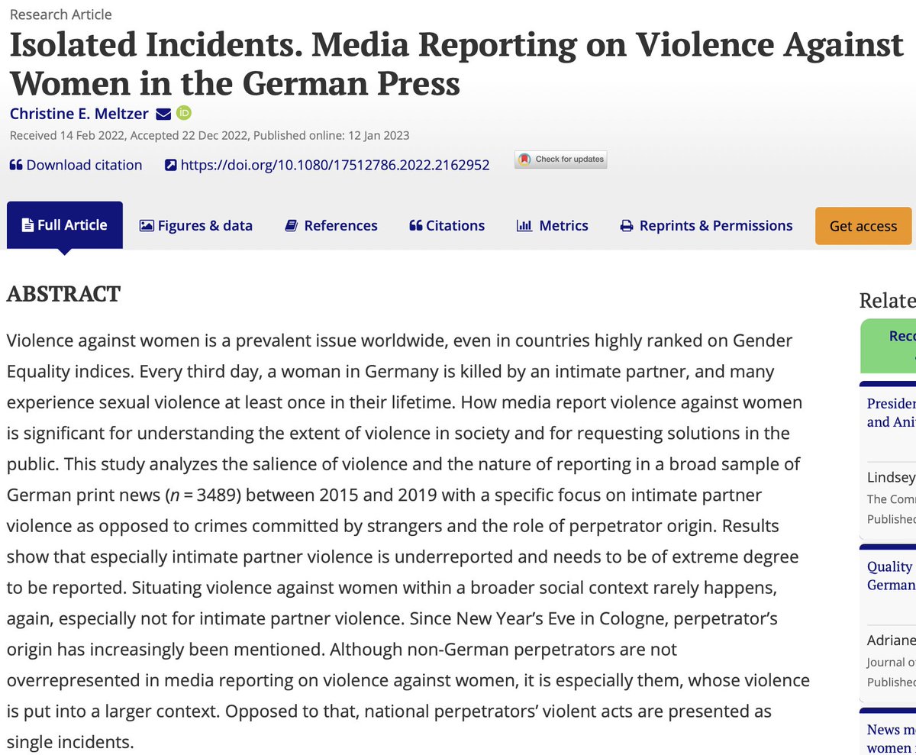Image resolution: width=916 pixels, height=755 pixels.
Task: Click the document icon on Full Article
Action: pos(27,225)
